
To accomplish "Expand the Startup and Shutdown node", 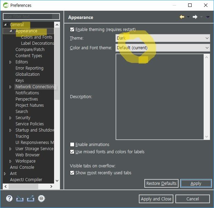I will [x=10, y=130].
